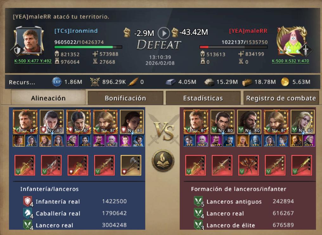Play the battle replay
The width and height of the screenshot is (322, 235).
[x=164, y=33]
